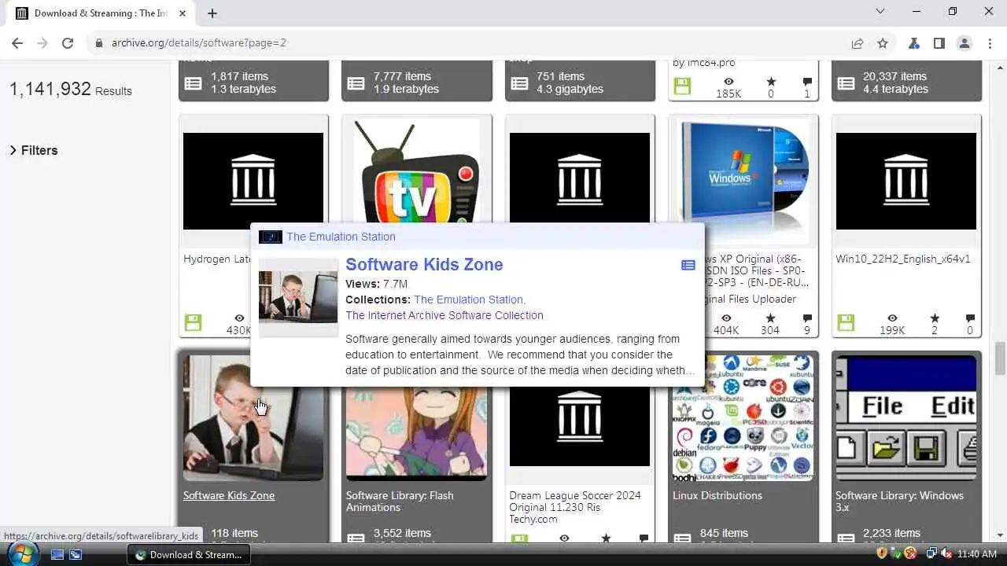Click the Download & Stream taskbar button

(189, 554)
